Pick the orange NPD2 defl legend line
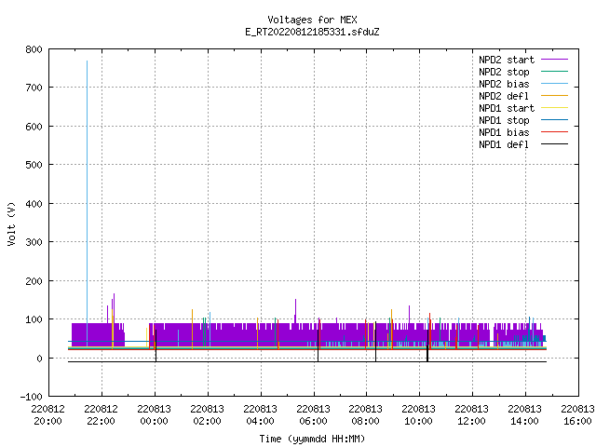This screenshot has height=447, width=596. (x=554, y=96)
